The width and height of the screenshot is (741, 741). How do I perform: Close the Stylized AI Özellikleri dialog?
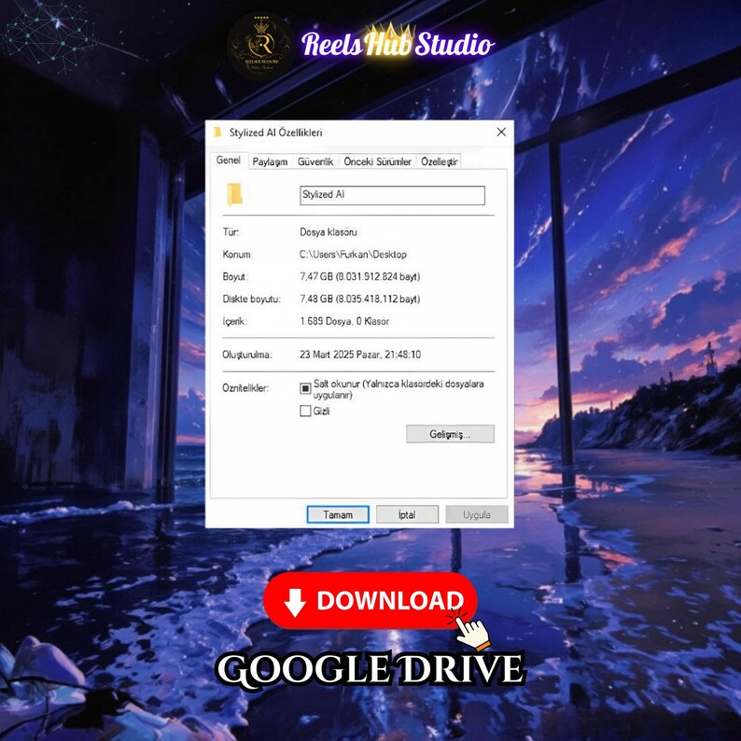point(501,132)
